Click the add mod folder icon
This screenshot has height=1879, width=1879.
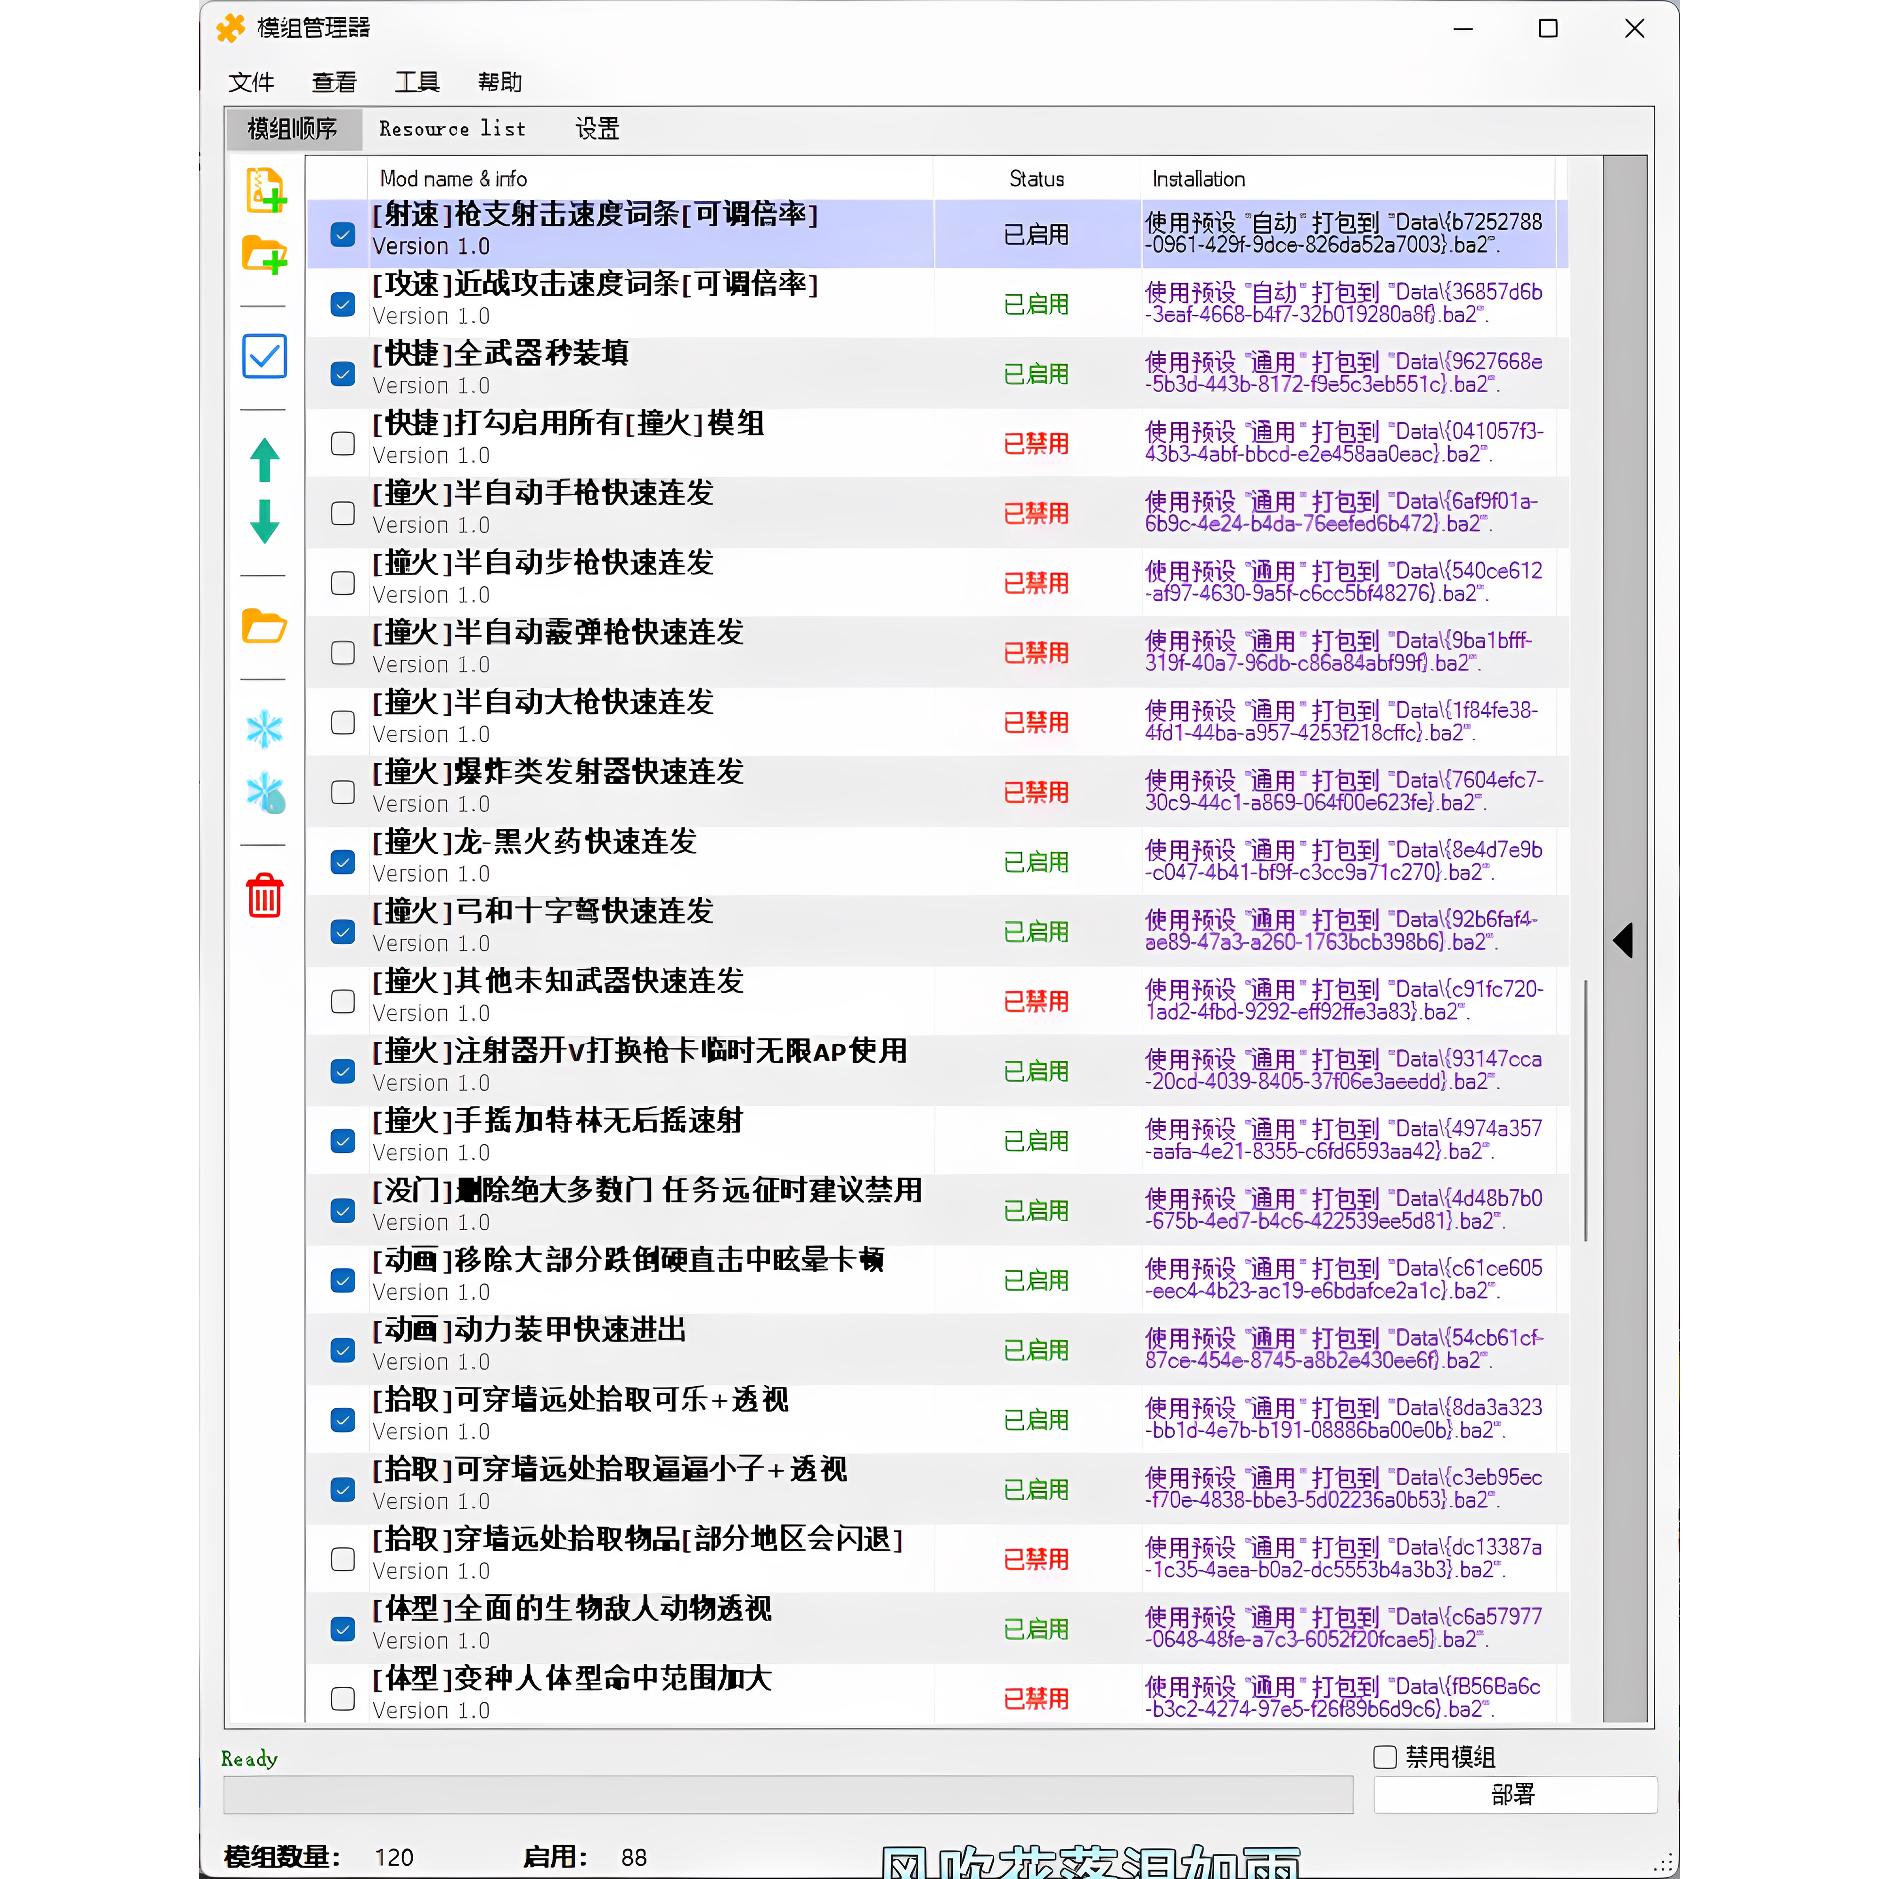[264, 255]
